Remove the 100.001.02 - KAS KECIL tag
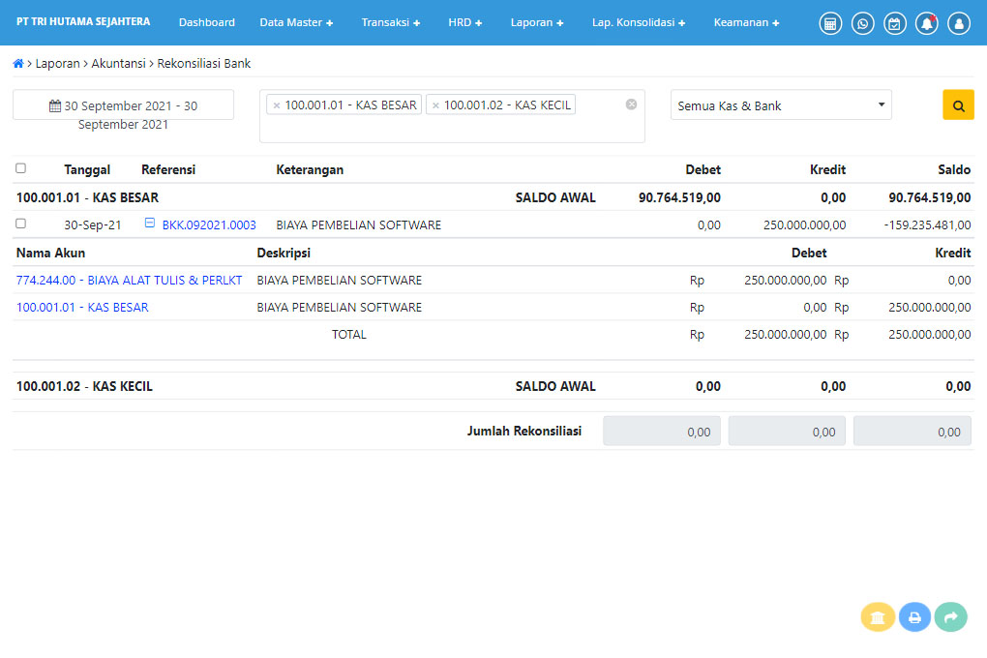The height and width of the screenshot is (658, 987). (x=435, y=105)
